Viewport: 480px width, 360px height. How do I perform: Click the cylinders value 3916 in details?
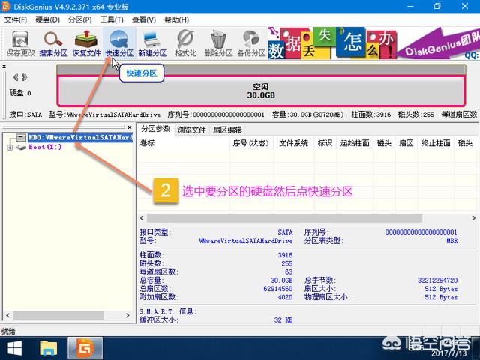(285, 255)
